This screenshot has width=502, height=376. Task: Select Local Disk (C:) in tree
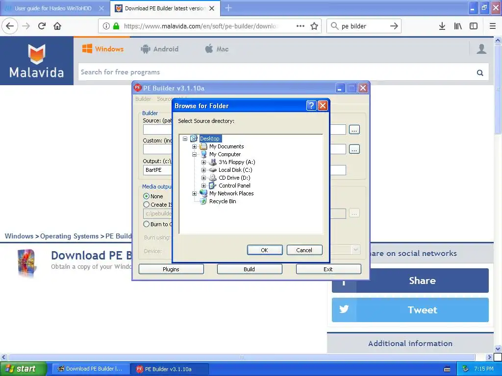click(x=235, y=170)
